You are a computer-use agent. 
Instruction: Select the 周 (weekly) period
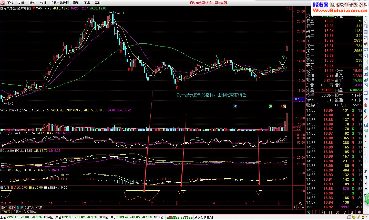[366, 172]
